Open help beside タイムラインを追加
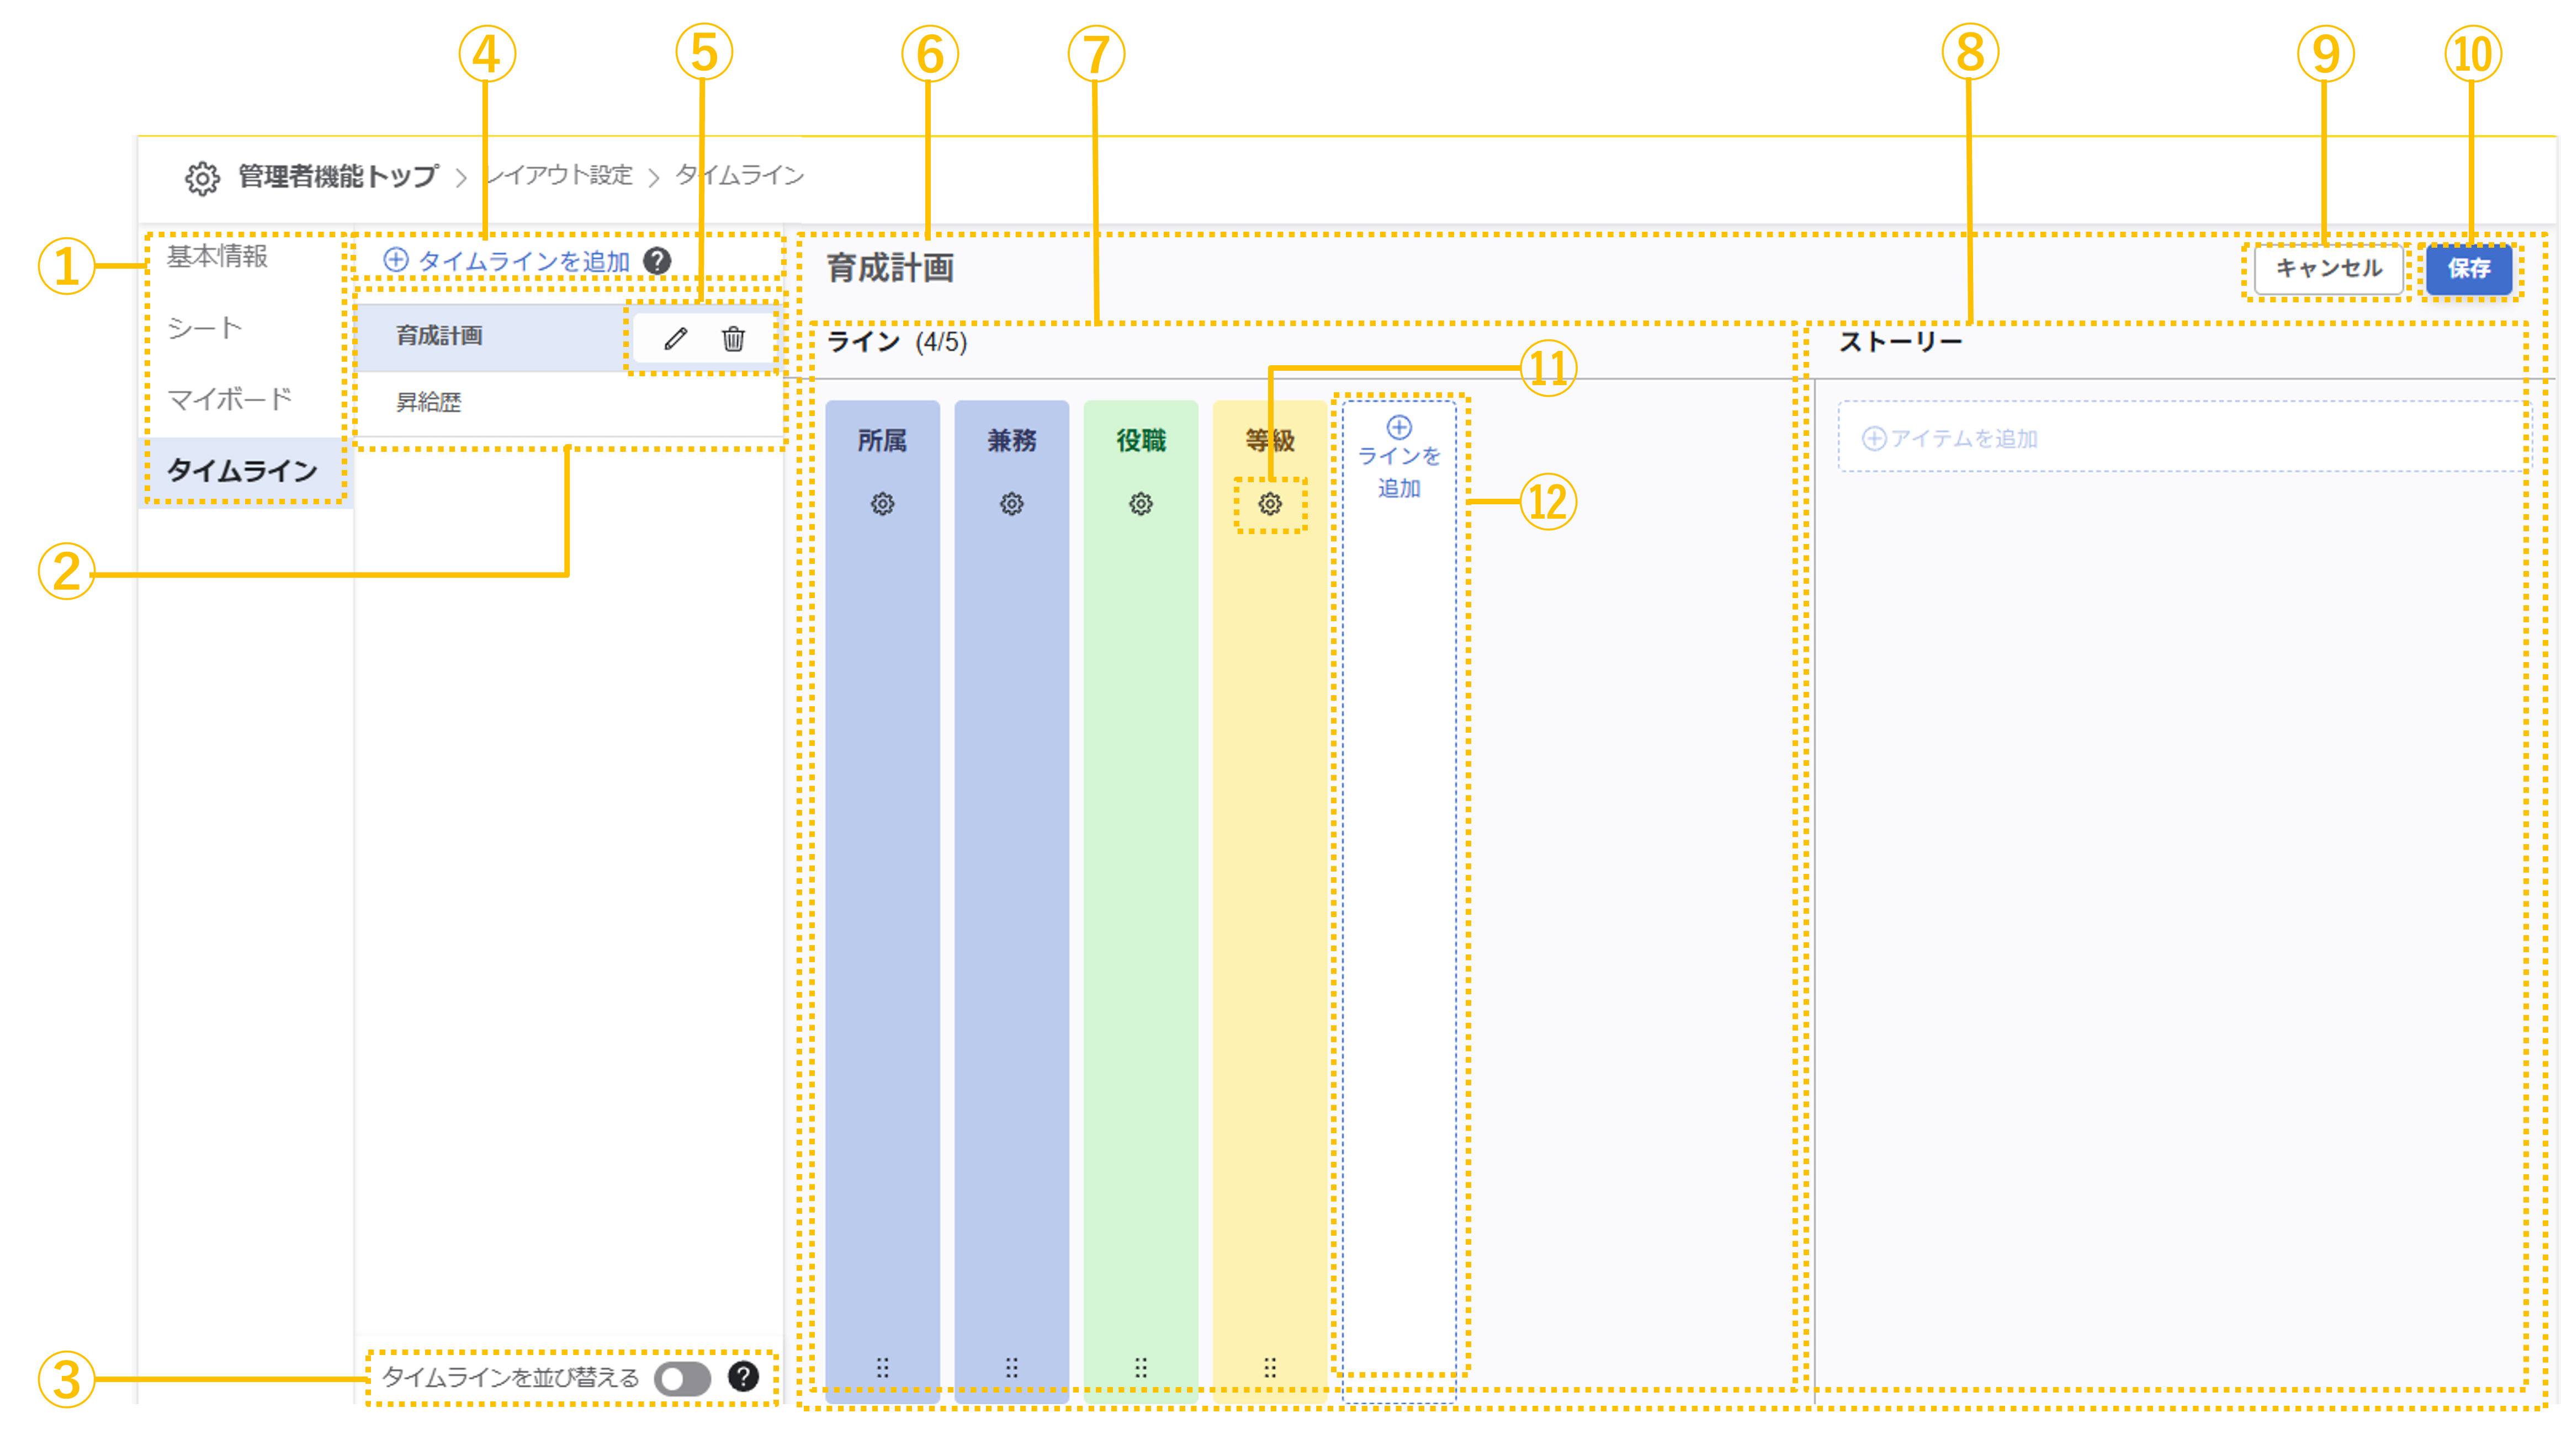This screenshot has width=2561, height=1456. pos(656,260)
